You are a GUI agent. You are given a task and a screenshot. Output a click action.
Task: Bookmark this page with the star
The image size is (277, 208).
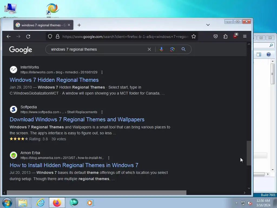[x=194, y=37]
